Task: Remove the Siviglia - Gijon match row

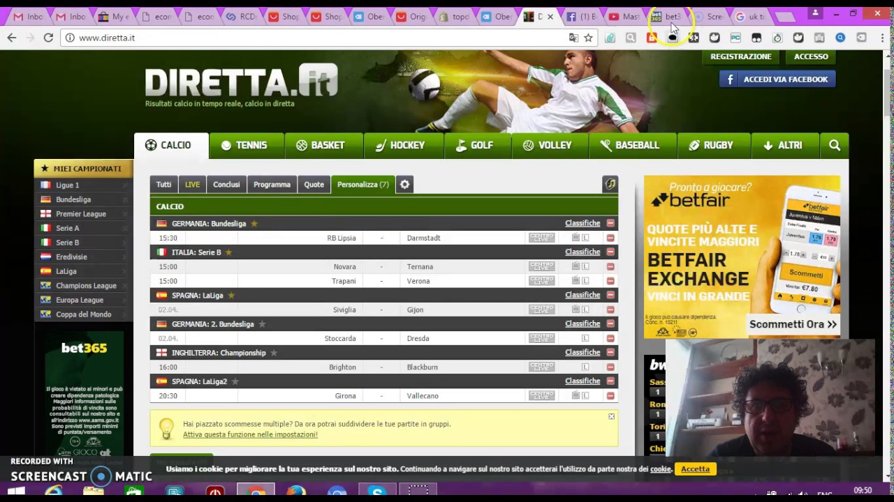Action: point(610,310)
